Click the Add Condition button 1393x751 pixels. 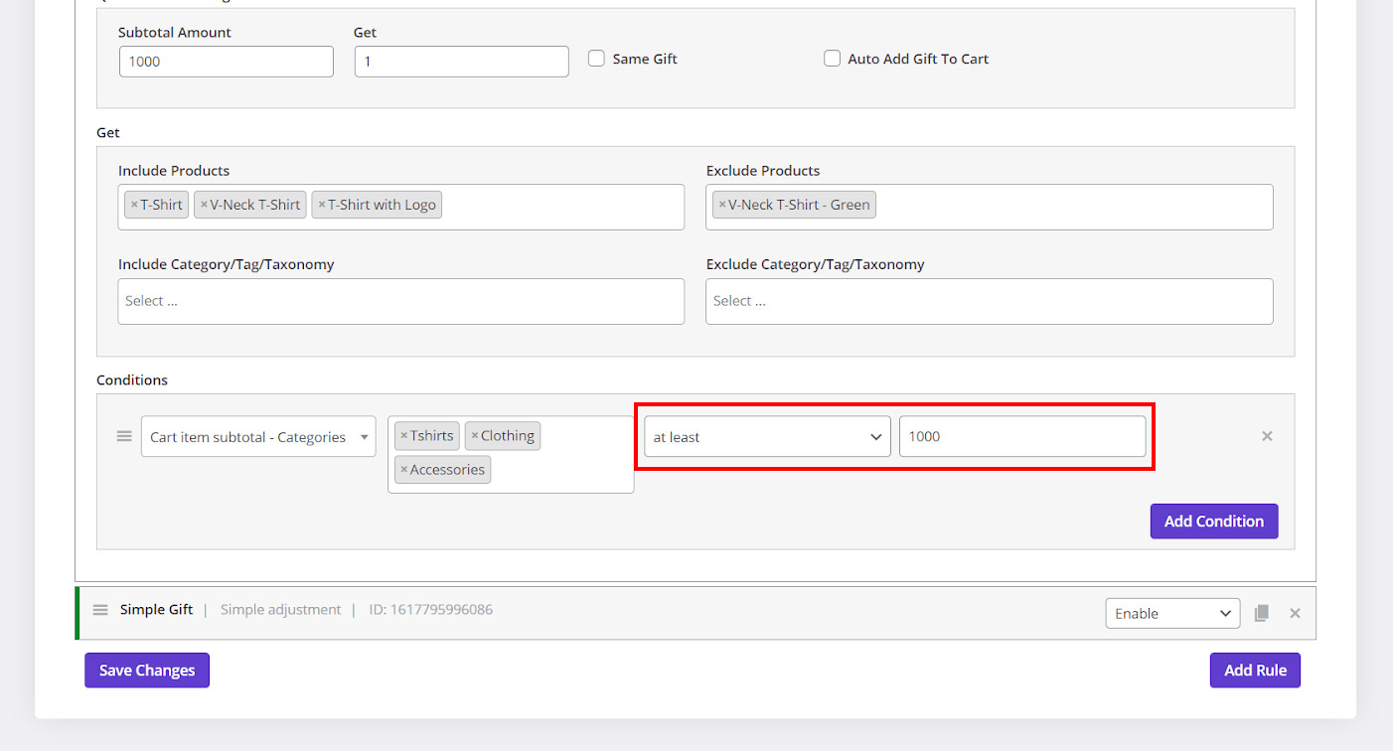pos(1213,522)
